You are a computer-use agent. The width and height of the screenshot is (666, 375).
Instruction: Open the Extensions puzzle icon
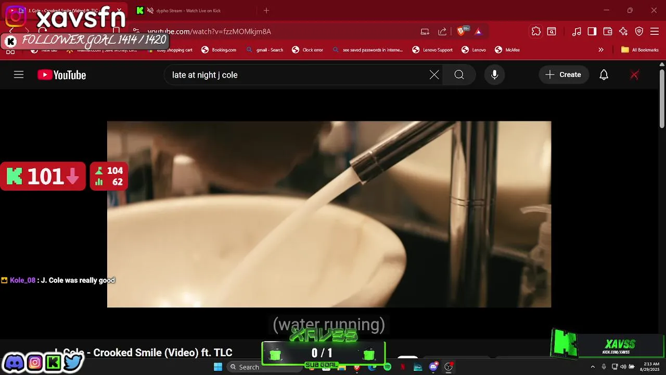click(x=536, y=32)
